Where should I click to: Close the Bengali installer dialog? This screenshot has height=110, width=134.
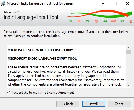click(128, 3)
